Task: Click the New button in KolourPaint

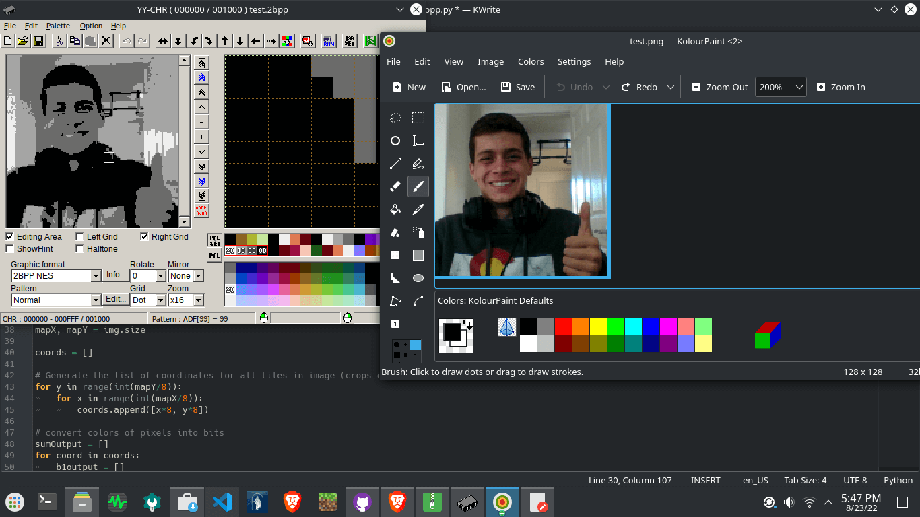Action: click(x=409, y=87)
